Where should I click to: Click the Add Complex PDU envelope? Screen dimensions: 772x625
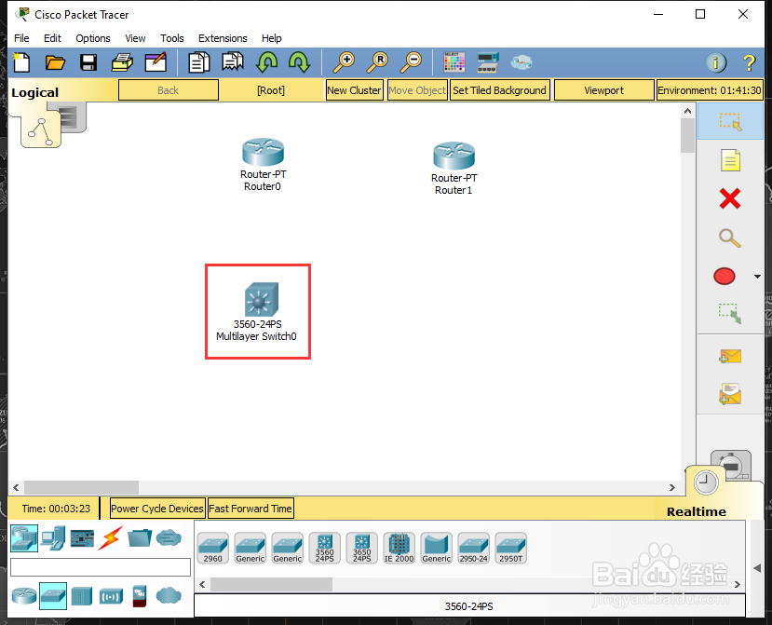pyautogui.click(x=730, y=394)
